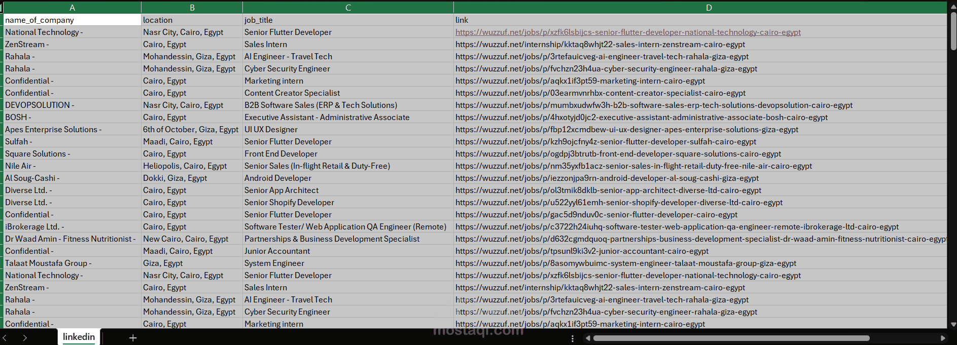Image resolution: width=957 pixels, height=345 pixels.
Task: Select the 6th of October, Giza location cell
Action: (x=192, y=129)
